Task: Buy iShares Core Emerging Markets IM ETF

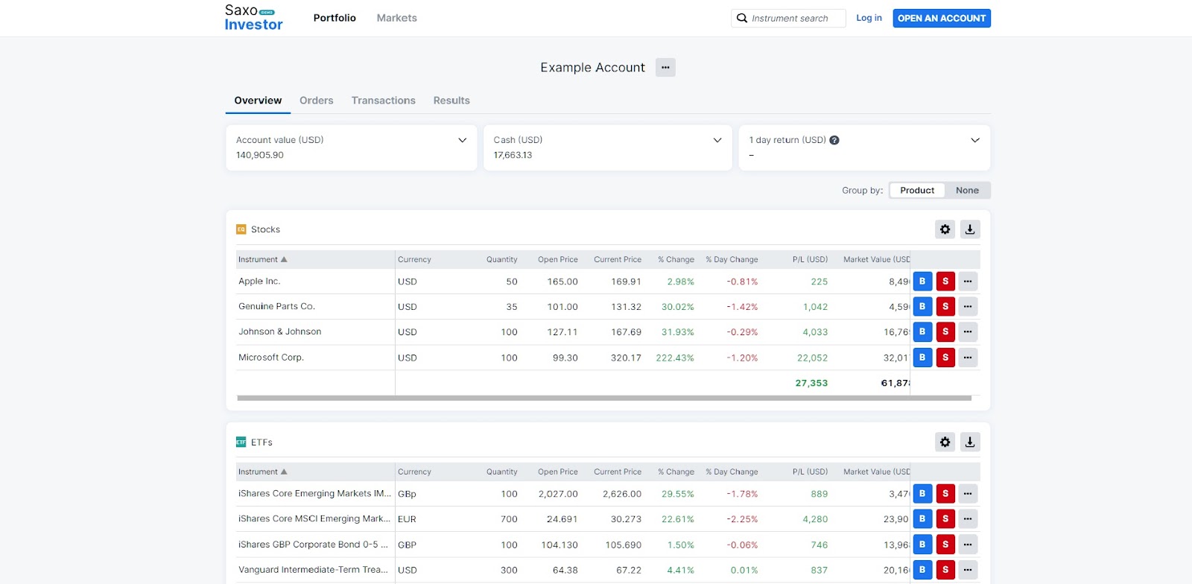Action: (x=922, y=493)
